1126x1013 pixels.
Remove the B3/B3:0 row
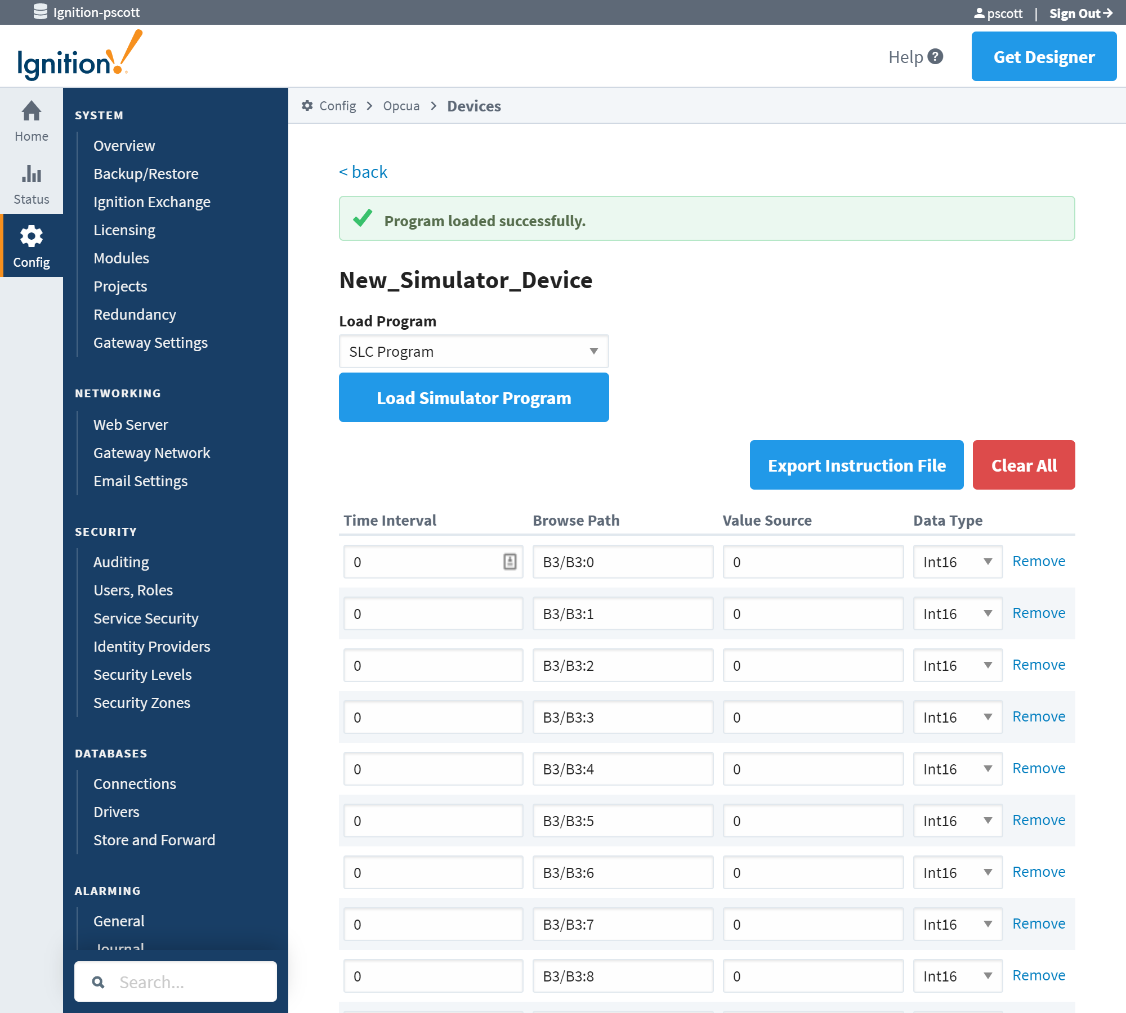(1039, 561)
